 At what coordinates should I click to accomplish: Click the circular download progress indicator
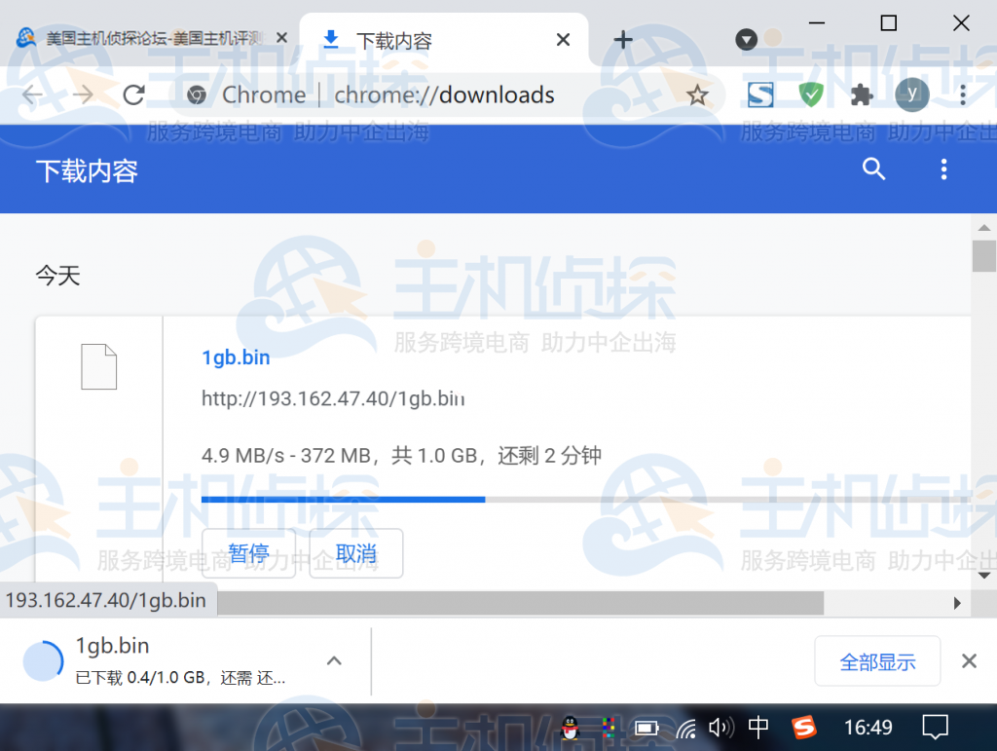coord(43,660)
